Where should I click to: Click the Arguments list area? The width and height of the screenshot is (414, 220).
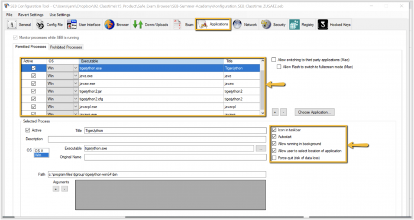pyautogui.click(x=170, y=195)
